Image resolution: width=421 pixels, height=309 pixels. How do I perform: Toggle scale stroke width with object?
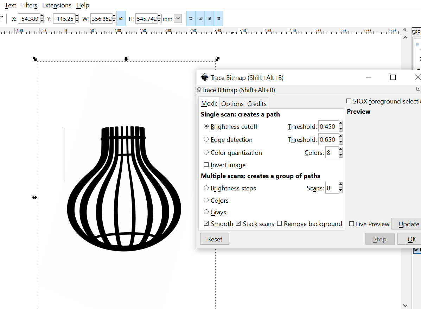click(191, 19)
